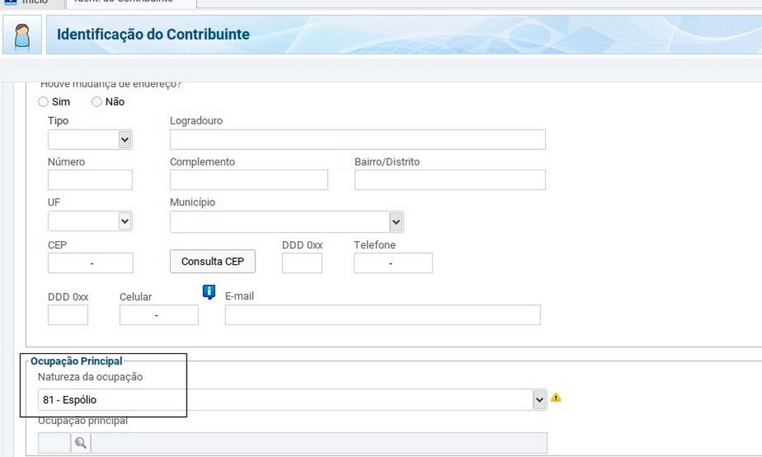Select the Sim radio button
This screenshot has height=457, width=762.
click(x=44, y=102)
